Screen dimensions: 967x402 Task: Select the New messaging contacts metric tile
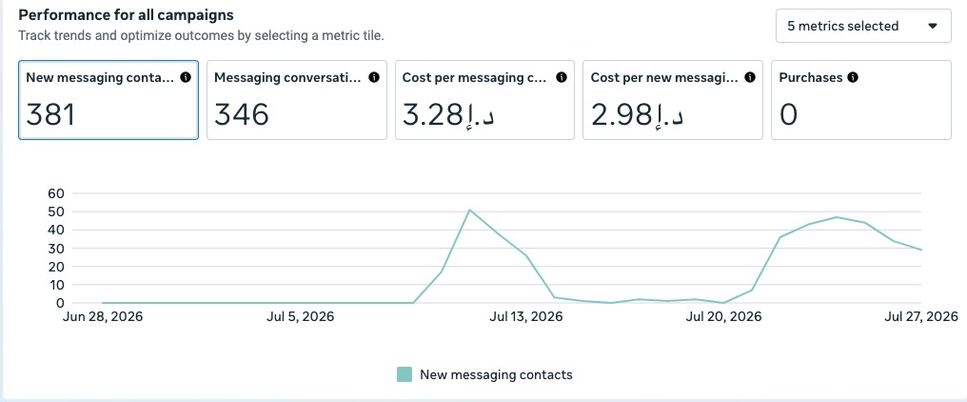109,100
